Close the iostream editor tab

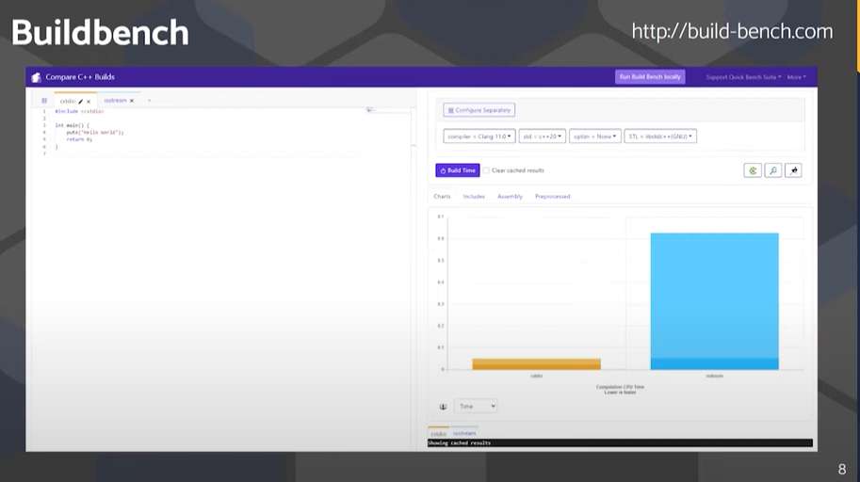[132, 101]
